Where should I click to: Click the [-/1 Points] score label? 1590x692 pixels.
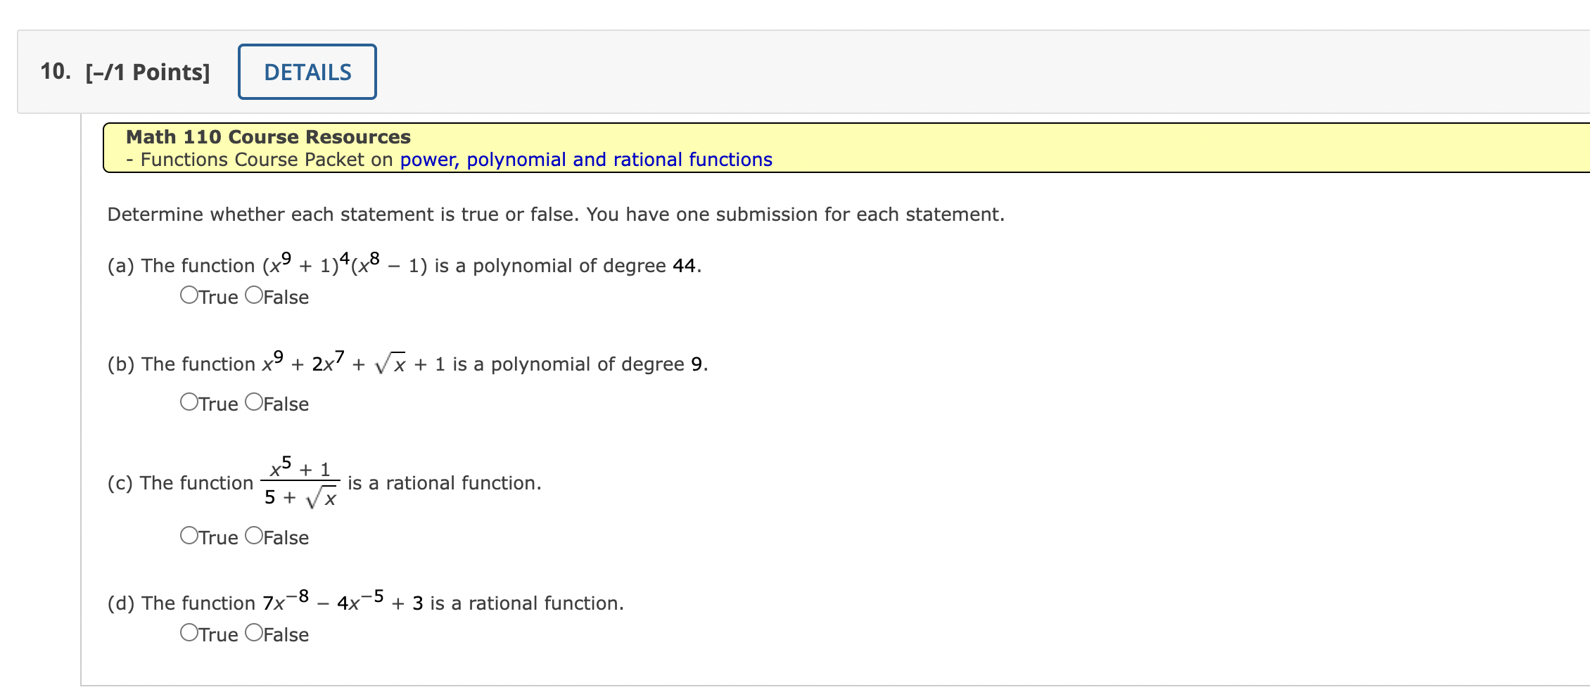point(146,70)
